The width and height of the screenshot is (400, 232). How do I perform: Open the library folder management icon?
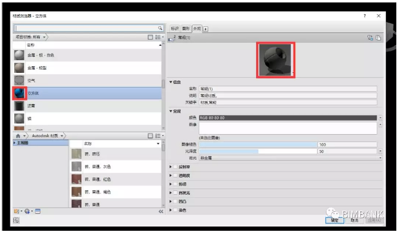17,211
